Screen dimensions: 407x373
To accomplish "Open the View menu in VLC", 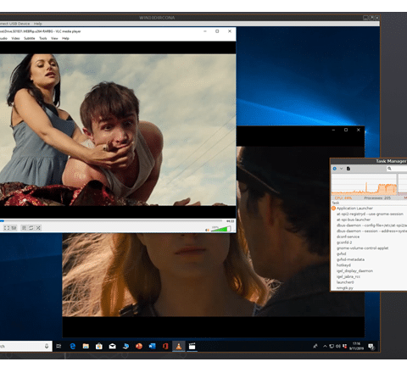I will [x=54, y=38].
